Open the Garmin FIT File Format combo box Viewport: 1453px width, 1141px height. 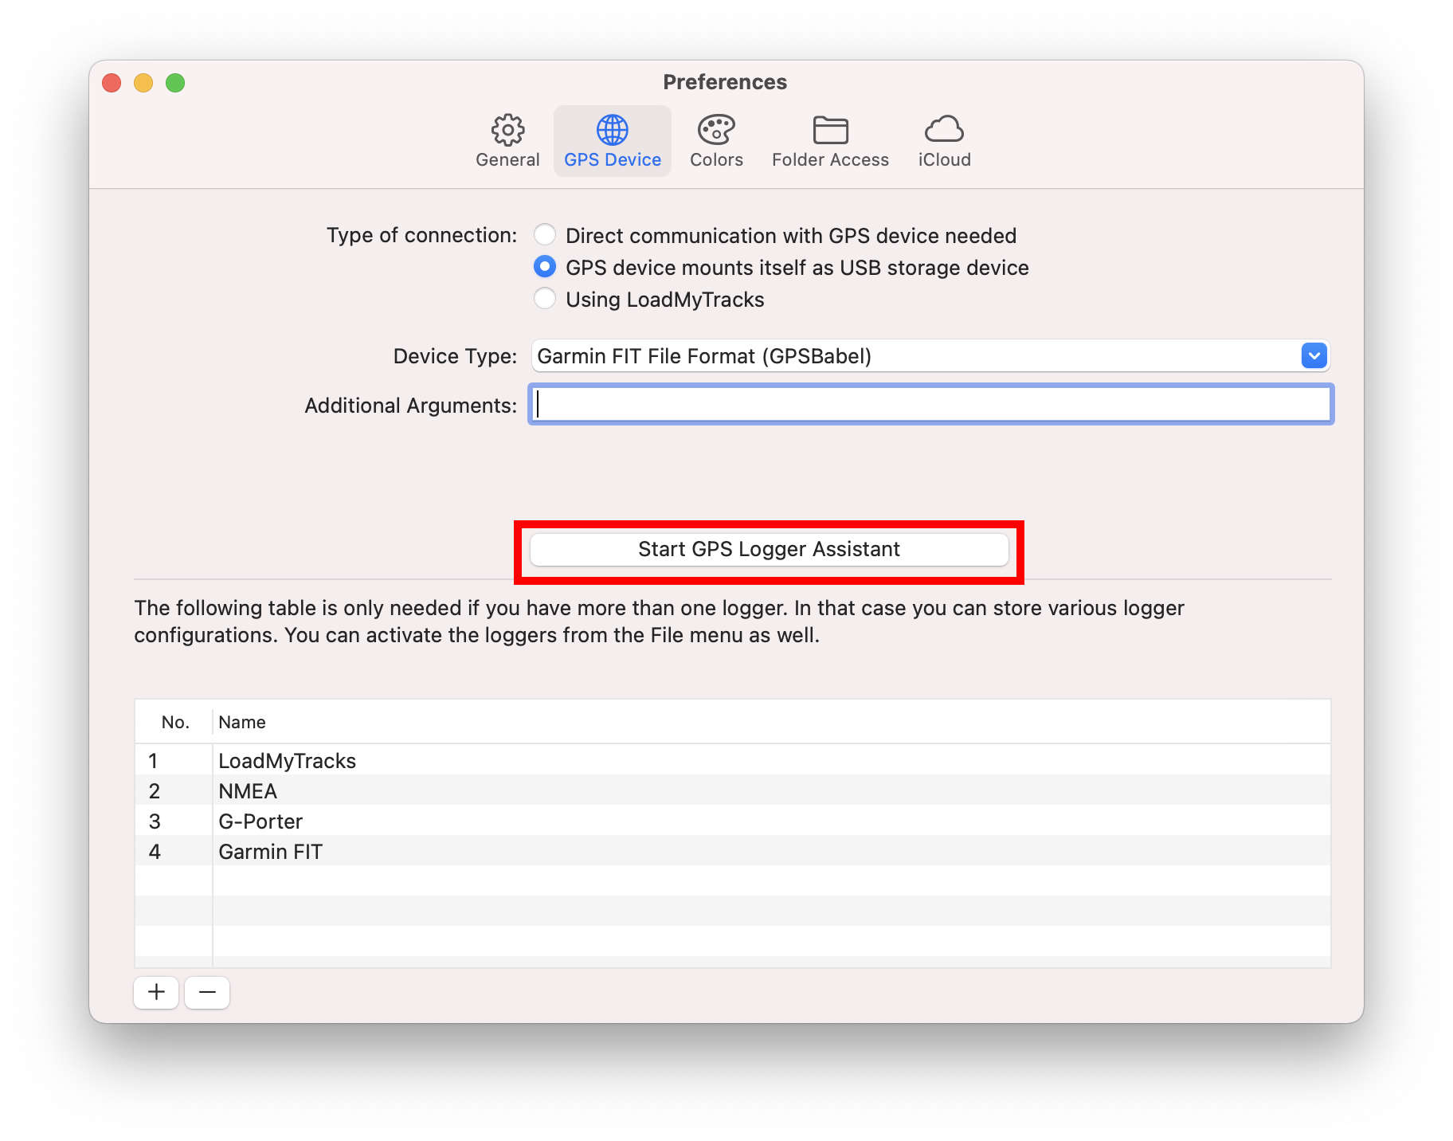(x=916, y=356)
